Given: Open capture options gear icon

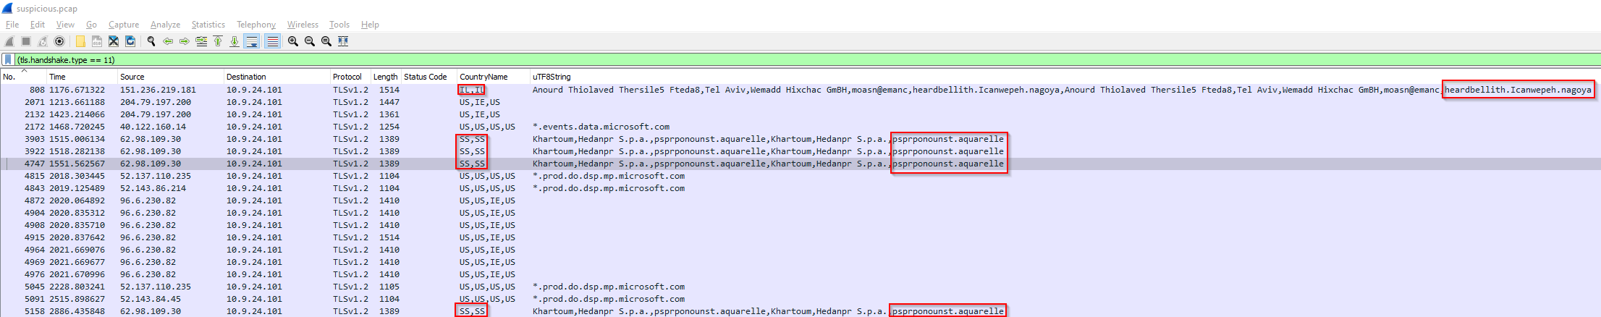Looking at the screenshot, I should pos(59,41).
